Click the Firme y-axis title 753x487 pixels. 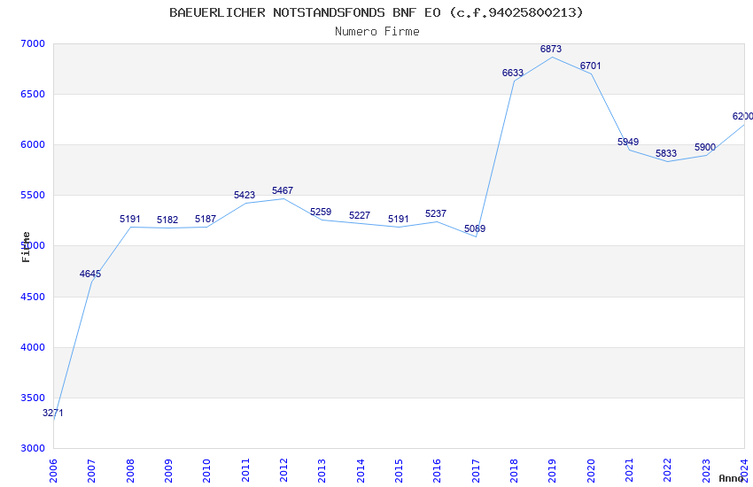click(x=26, y=247)
